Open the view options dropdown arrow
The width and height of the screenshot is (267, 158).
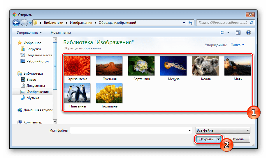click(228, 33)
